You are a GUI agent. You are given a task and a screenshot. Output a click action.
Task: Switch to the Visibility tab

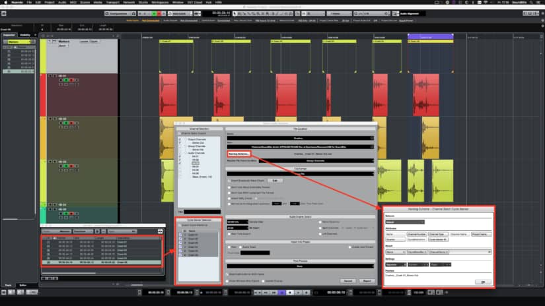click(25, 35)
